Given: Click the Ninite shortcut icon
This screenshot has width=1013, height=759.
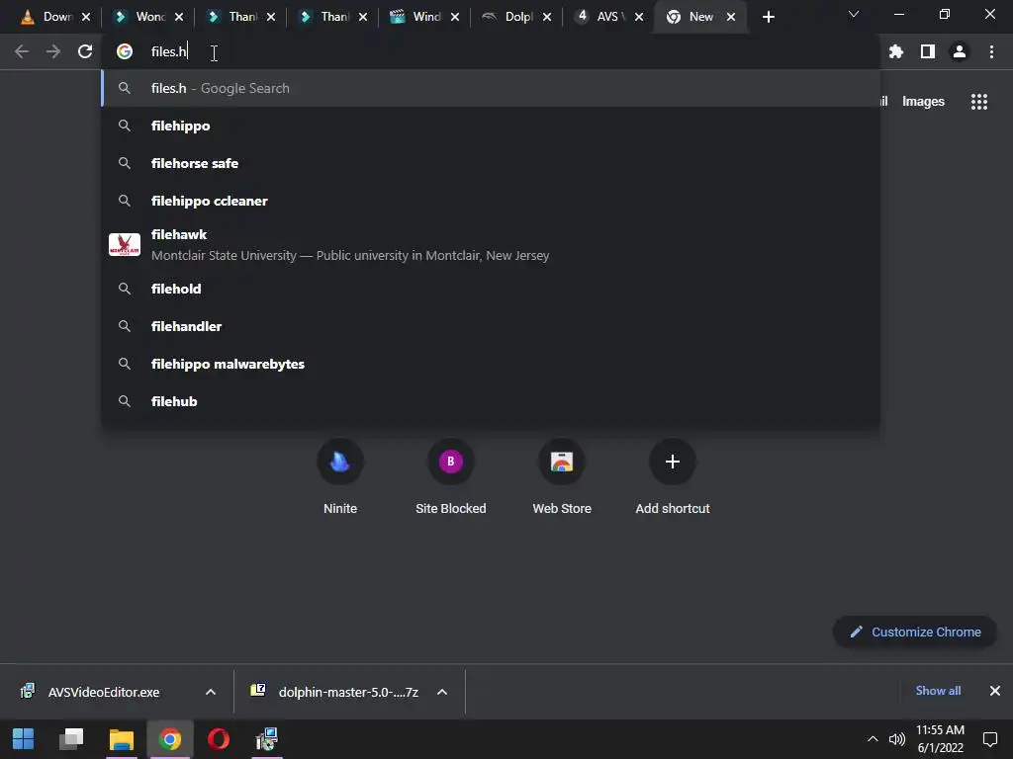Looking at the screenshot, I should point(340,462).
